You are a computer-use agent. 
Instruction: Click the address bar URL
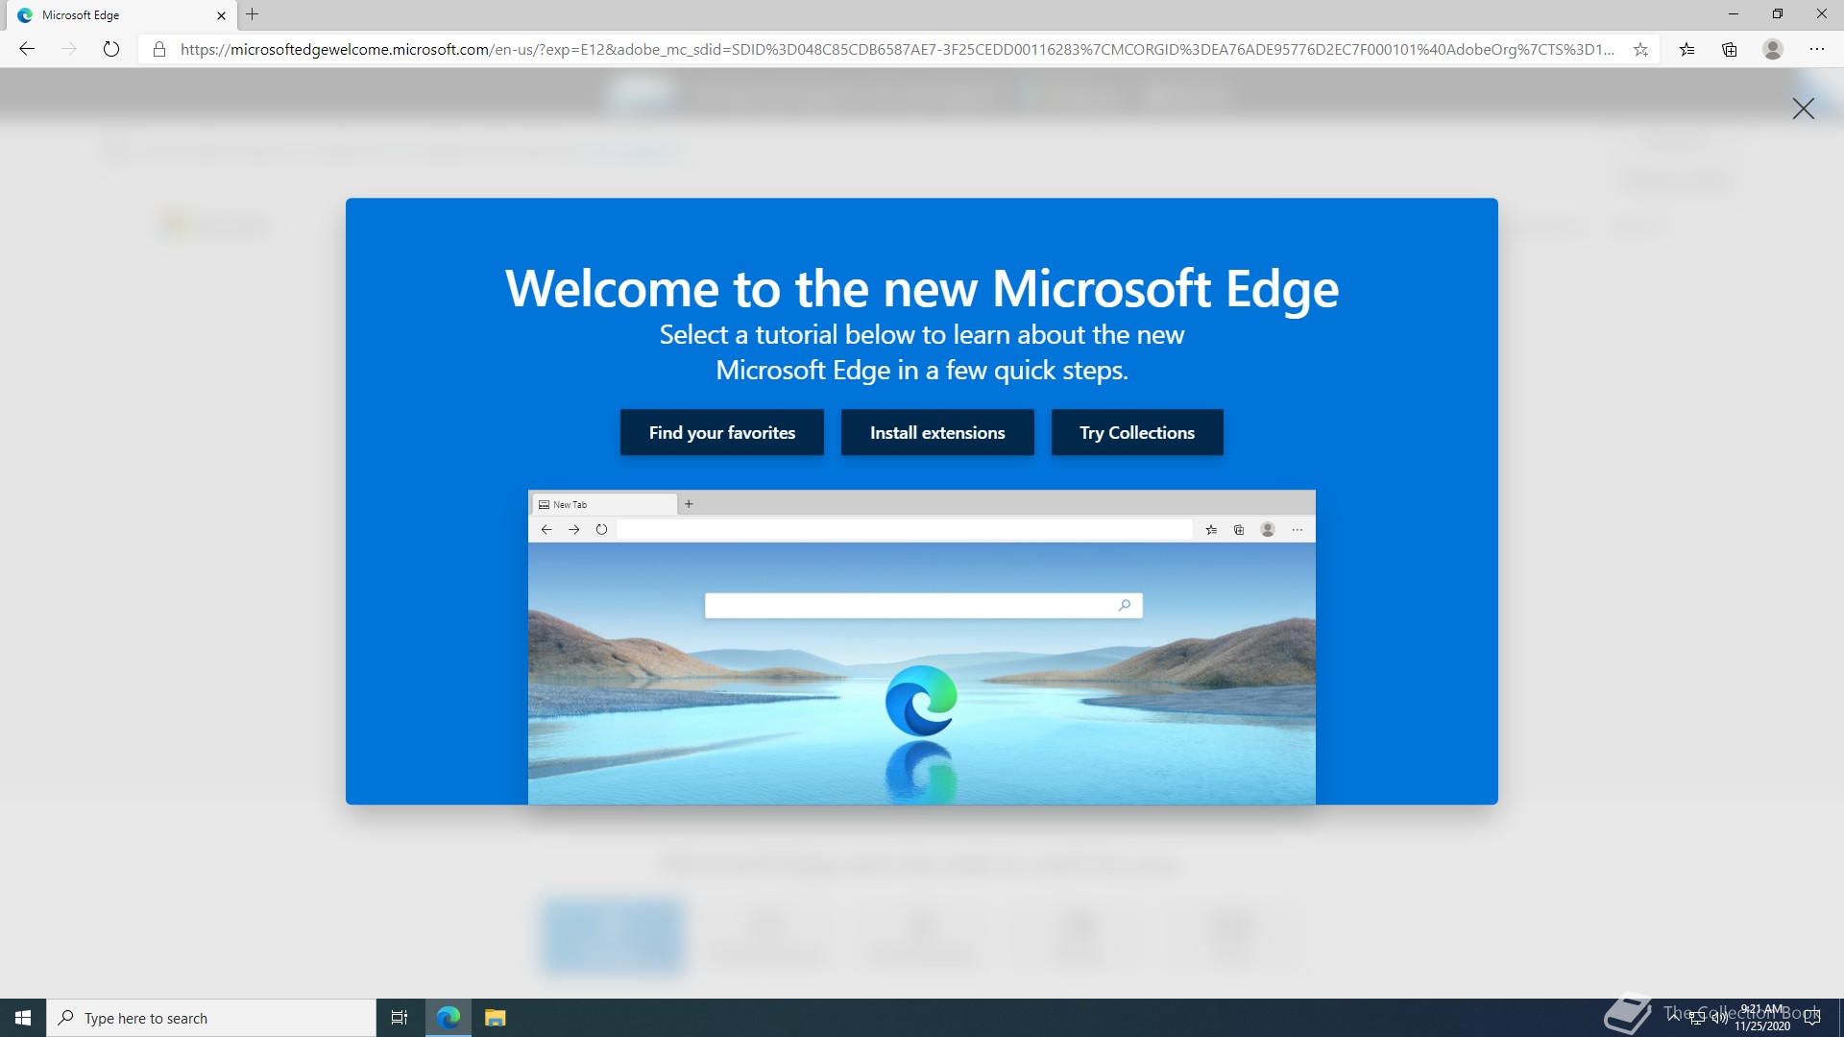pyautogui.click(x=898, y=49)
